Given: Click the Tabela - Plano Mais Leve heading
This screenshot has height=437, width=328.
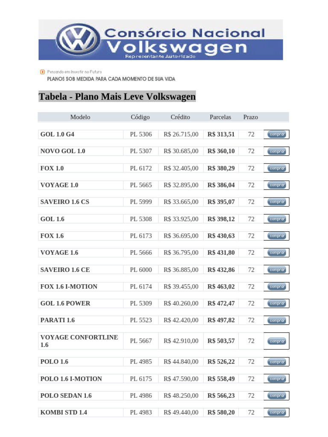Looking at the screenshot, I should [x=117, y=96].
